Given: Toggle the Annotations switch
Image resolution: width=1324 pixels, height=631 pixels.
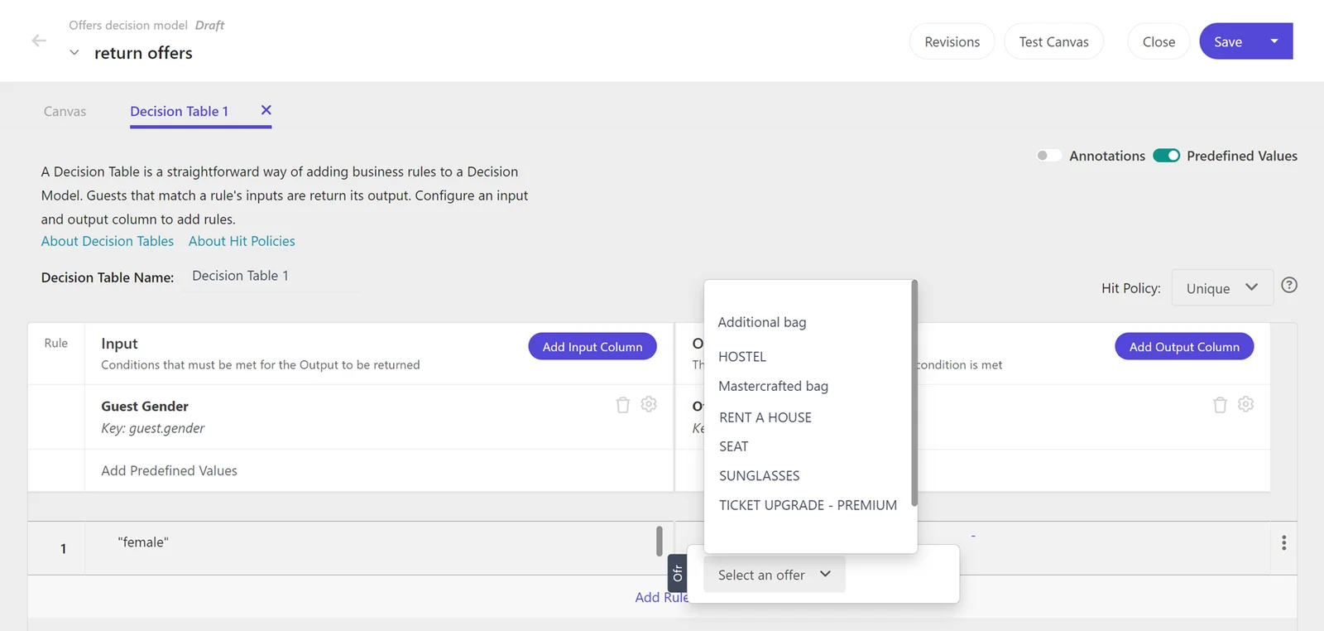Looking at the screenshot, I should (x=1048, y=156).
